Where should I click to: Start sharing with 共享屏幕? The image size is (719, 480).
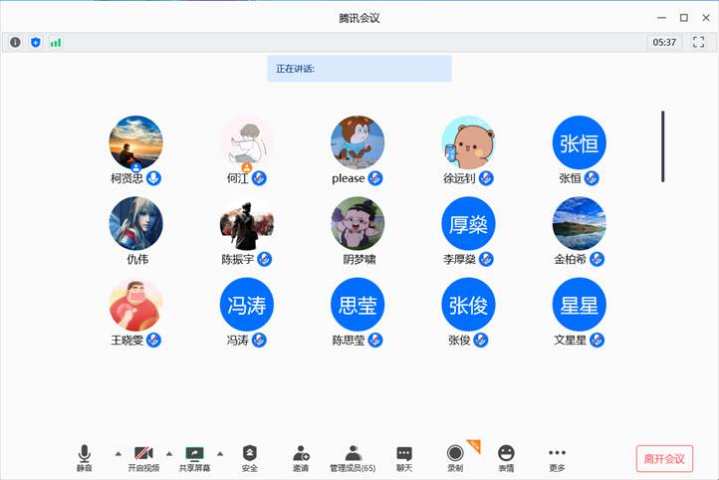(194, 457)
